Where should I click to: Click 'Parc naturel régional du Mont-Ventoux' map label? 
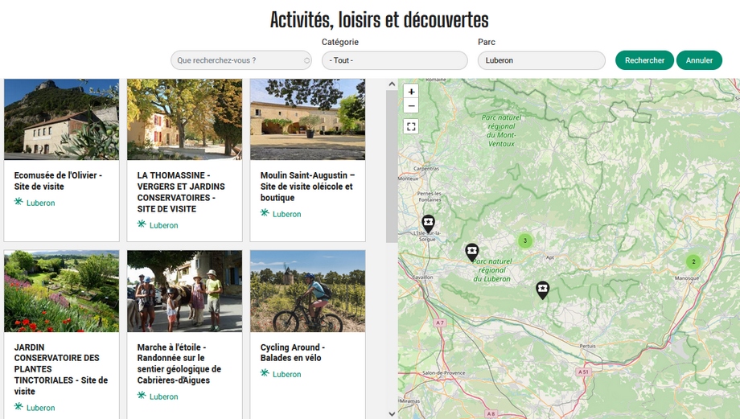tap(501, 130)
